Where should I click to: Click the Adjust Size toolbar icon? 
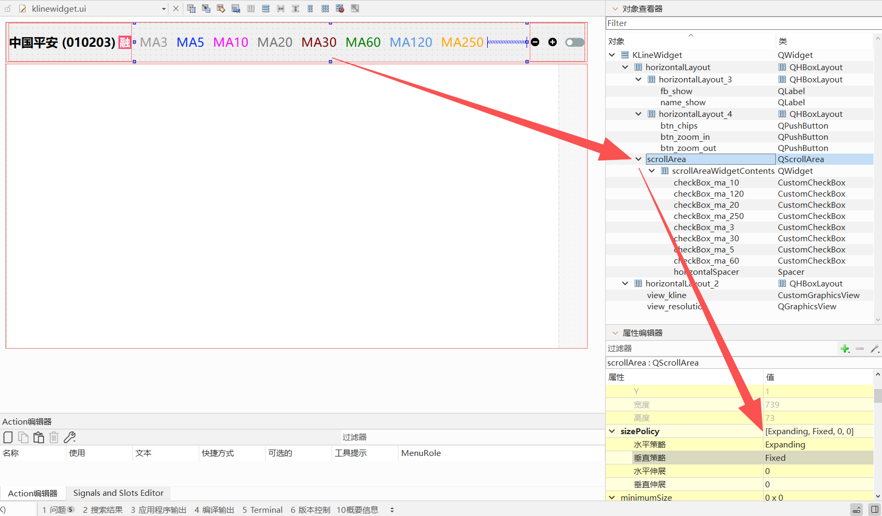tap(354, 9)
